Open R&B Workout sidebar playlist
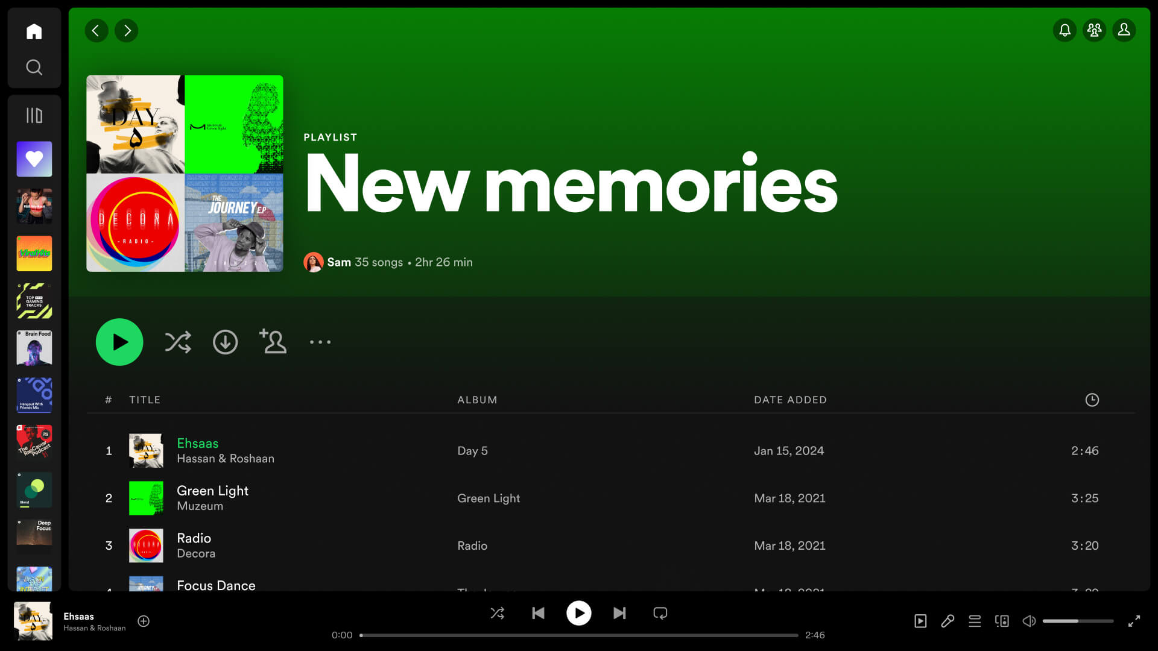 (34, 206)
